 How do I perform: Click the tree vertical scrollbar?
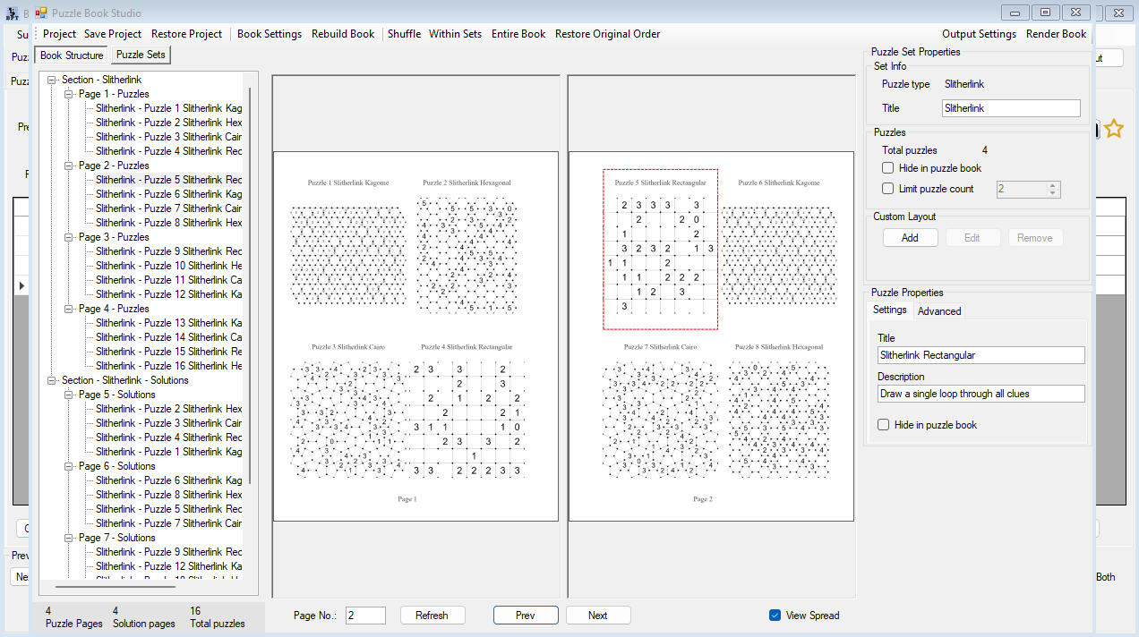[x=250, y=285]
